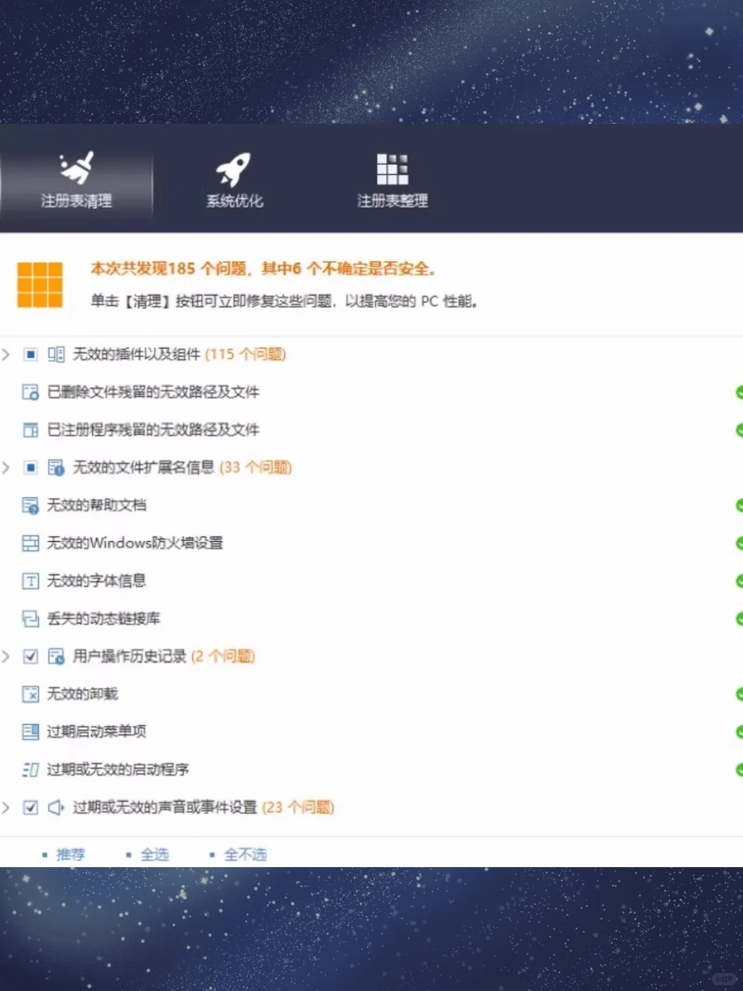Uncheck 无效的插件以及组件

30,354
